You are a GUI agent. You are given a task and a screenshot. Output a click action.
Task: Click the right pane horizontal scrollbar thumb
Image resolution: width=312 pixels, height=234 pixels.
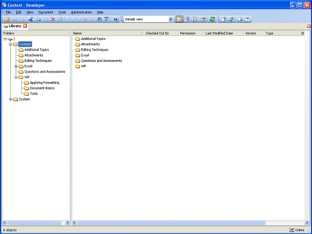(x=171, y=222)
